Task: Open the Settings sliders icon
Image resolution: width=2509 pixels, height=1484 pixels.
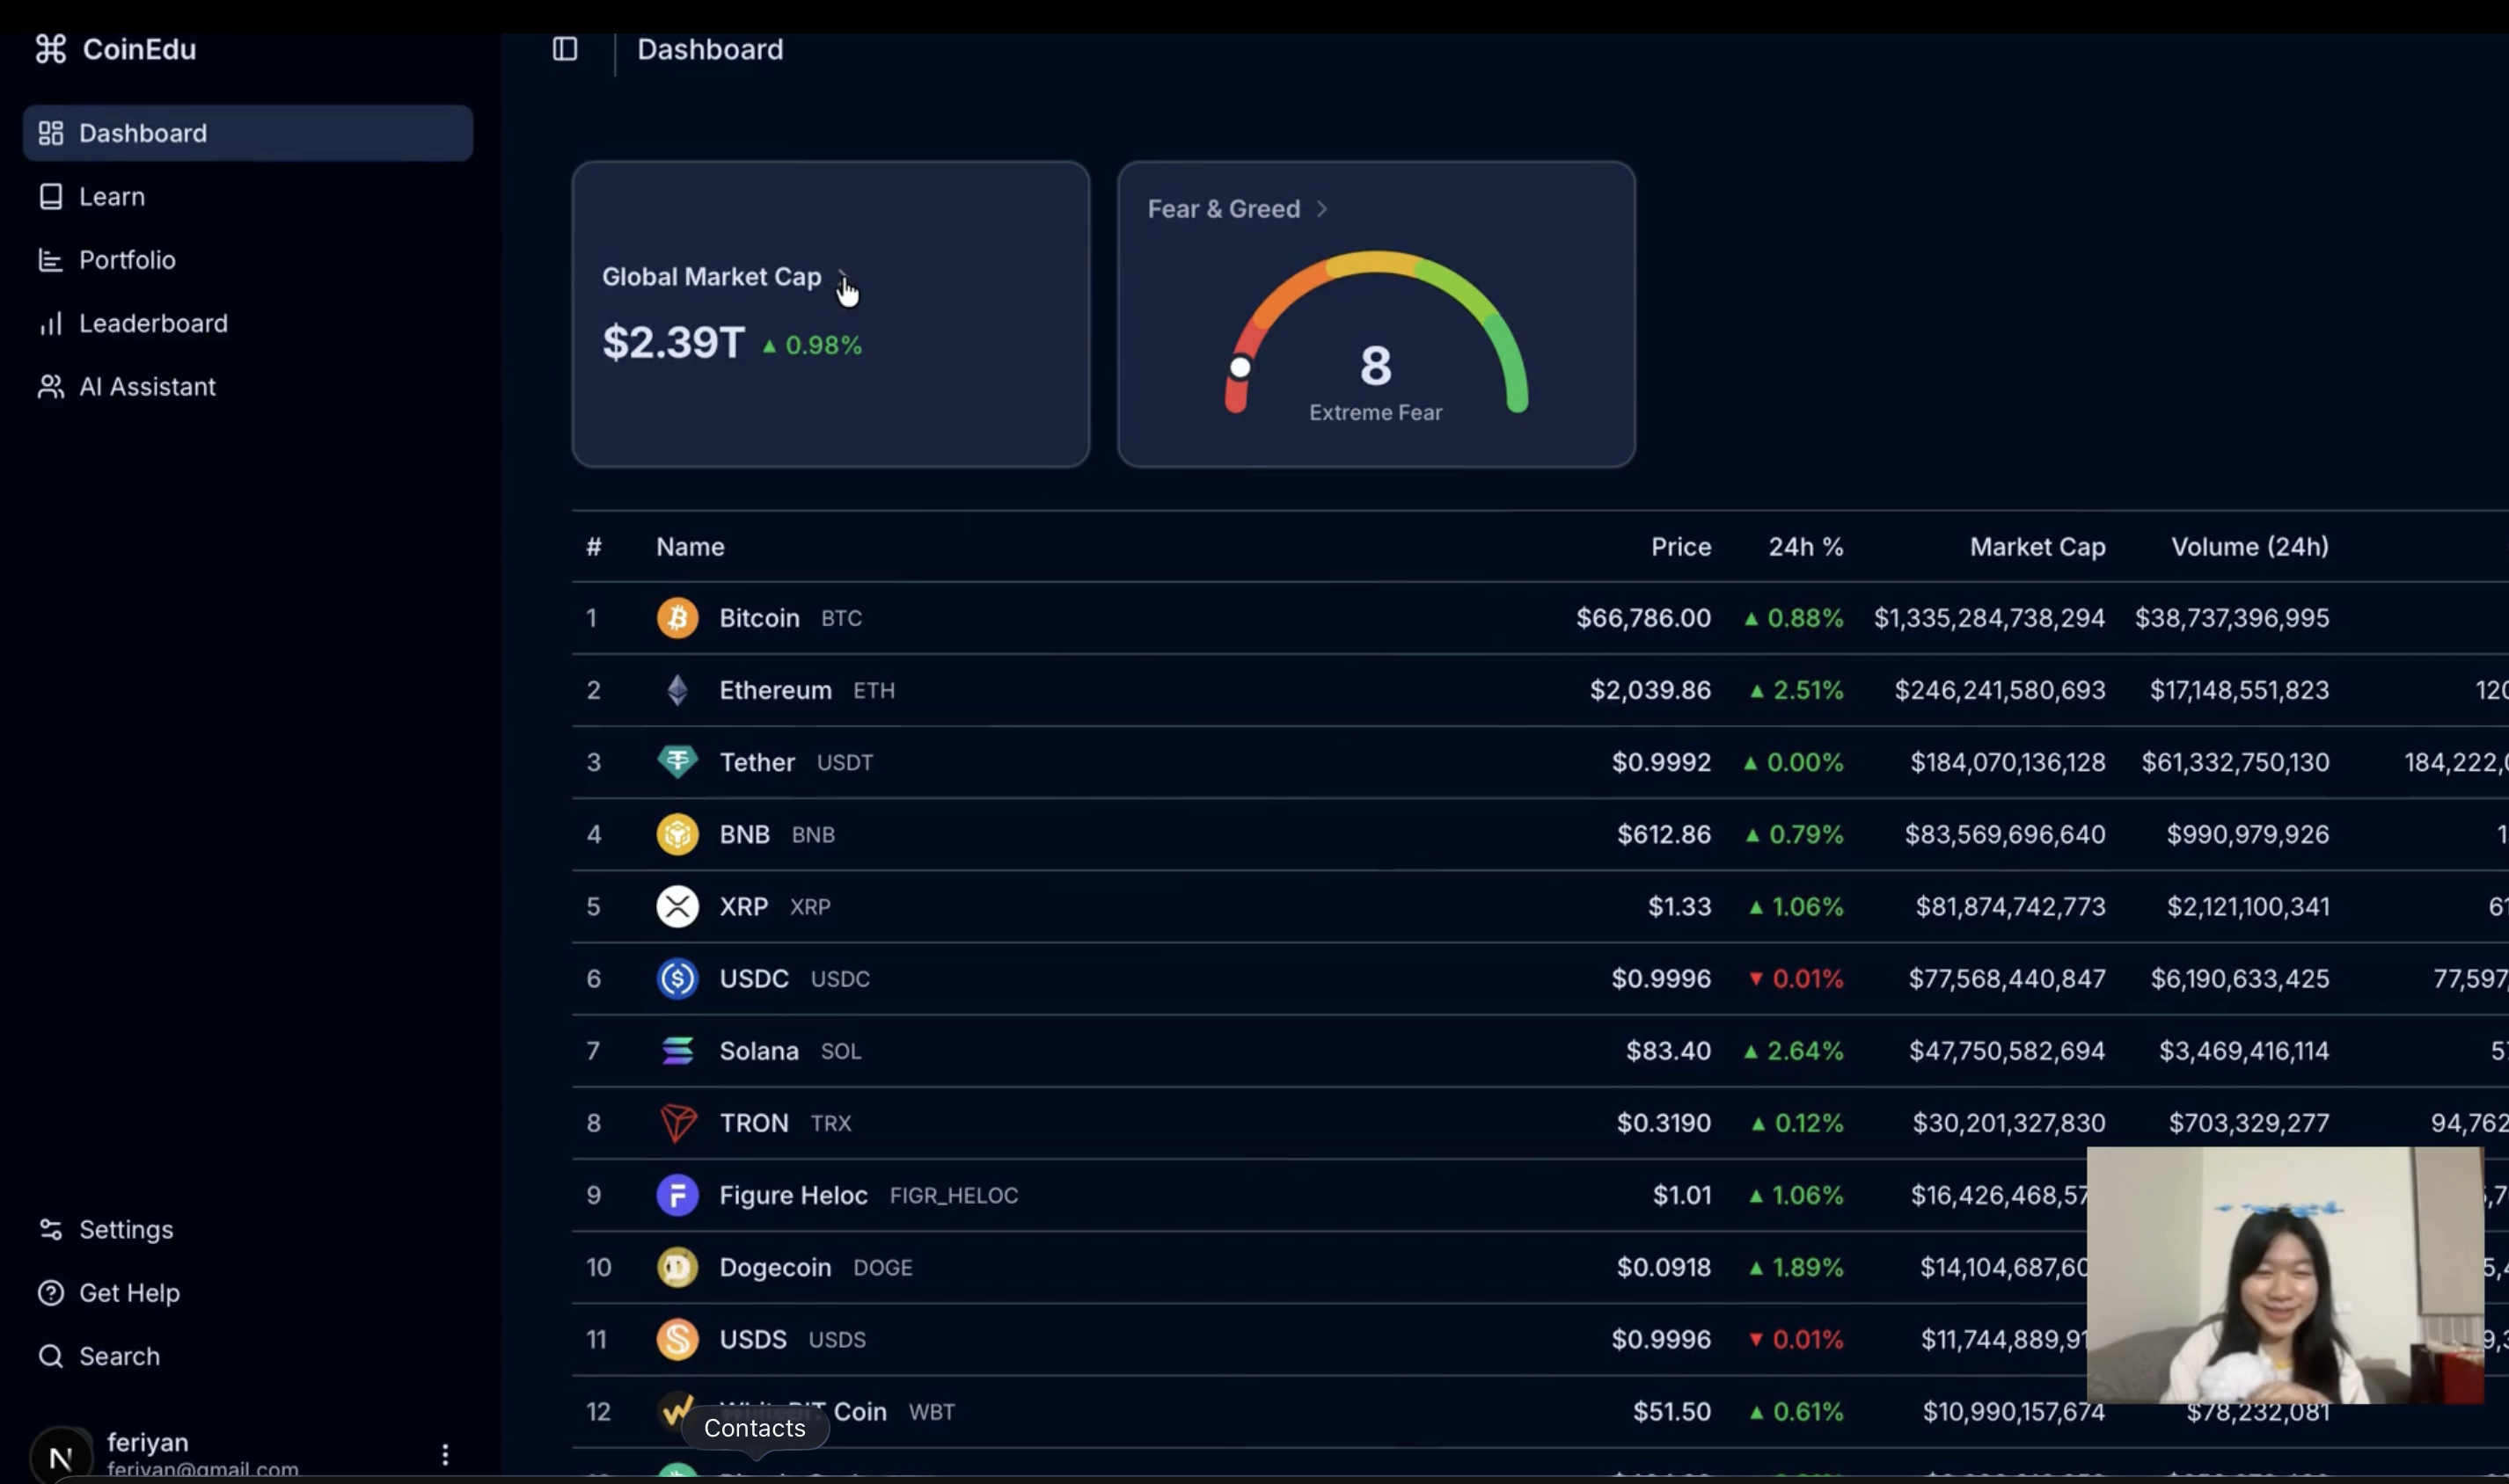Action: pos(50,1230)
